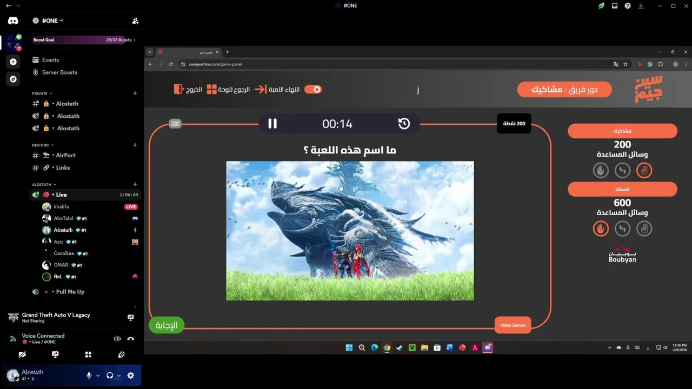Turn on camera in Discord voice panel
This screenshot has width=692, height=389.
click(x=22, y=354)
